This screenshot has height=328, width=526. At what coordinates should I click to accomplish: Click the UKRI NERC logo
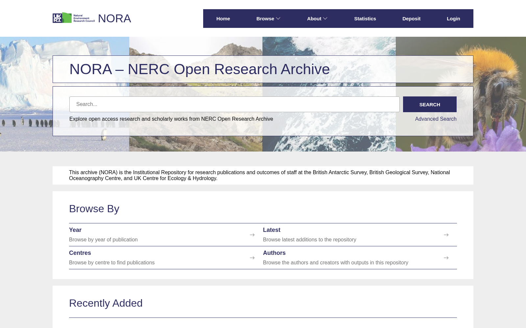tap(74, 18)
